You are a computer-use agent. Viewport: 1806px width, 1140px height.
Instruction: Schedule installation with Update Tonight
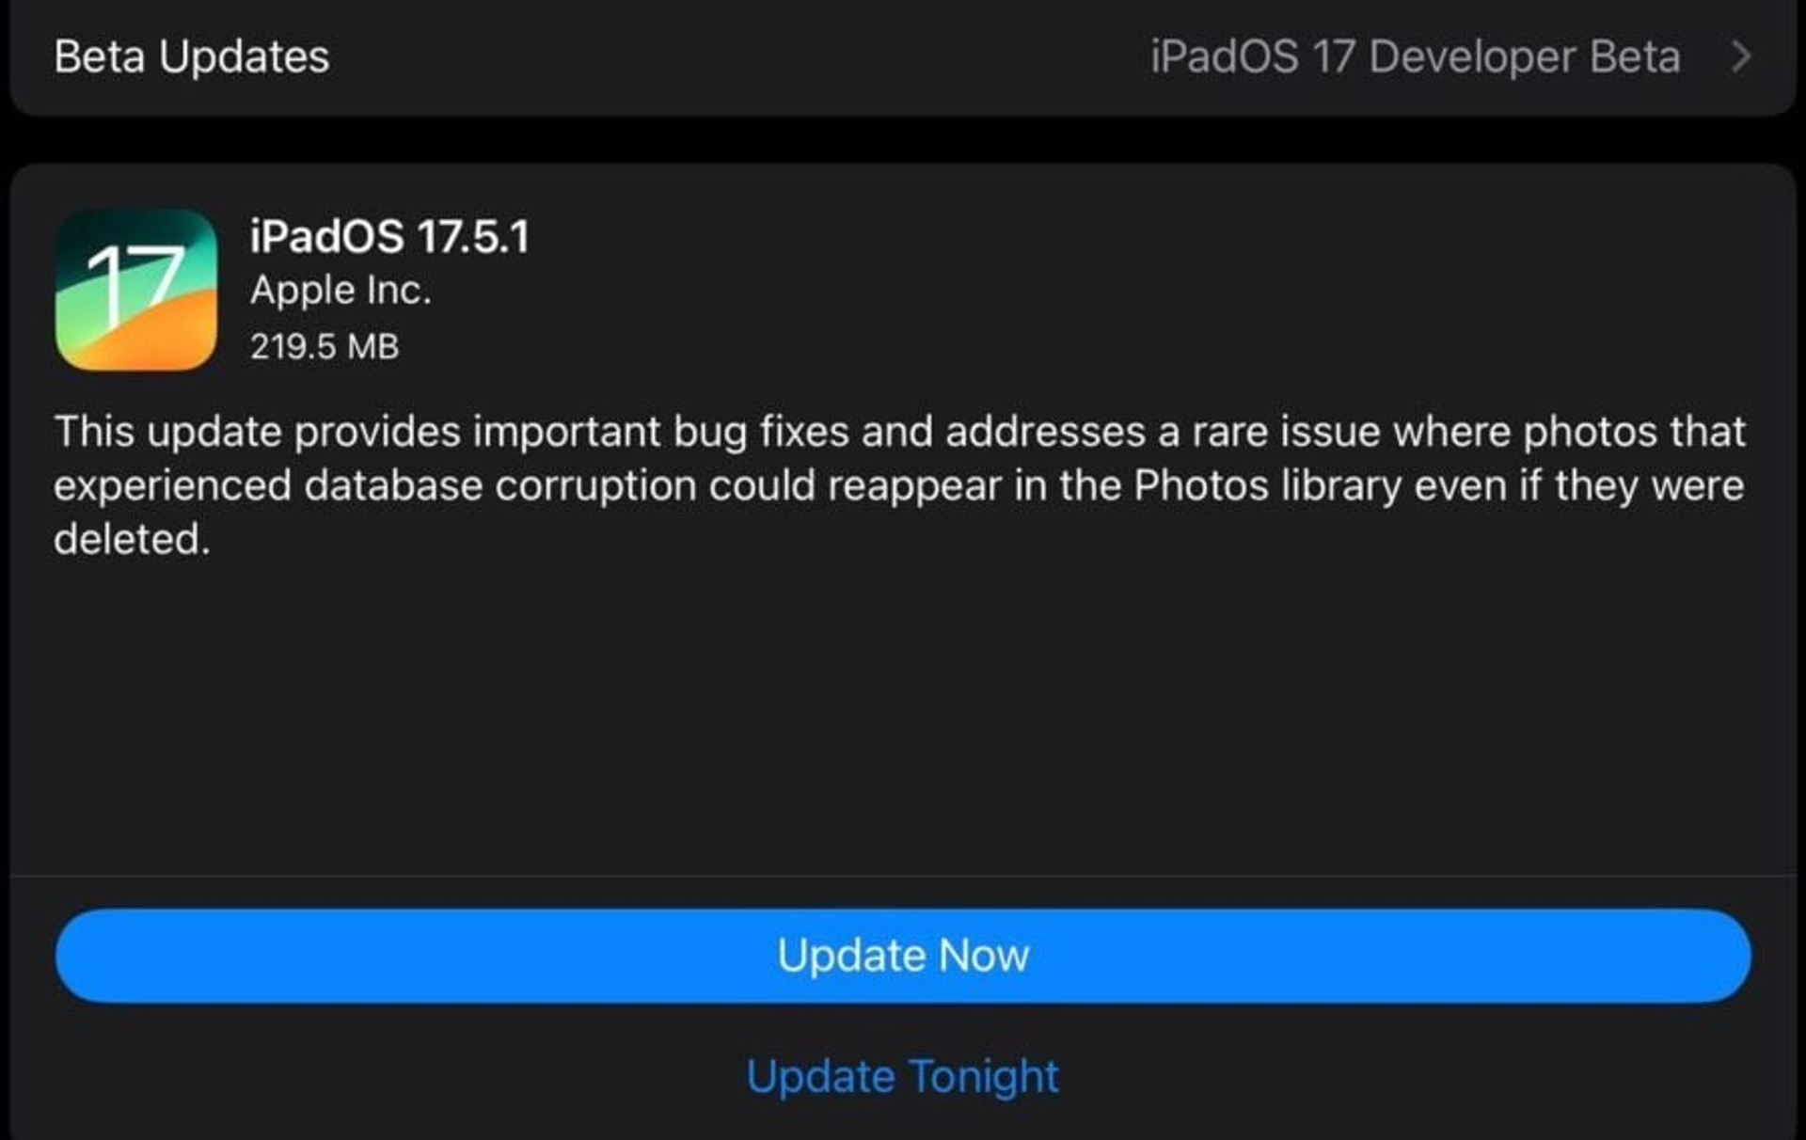point(903,1076)
